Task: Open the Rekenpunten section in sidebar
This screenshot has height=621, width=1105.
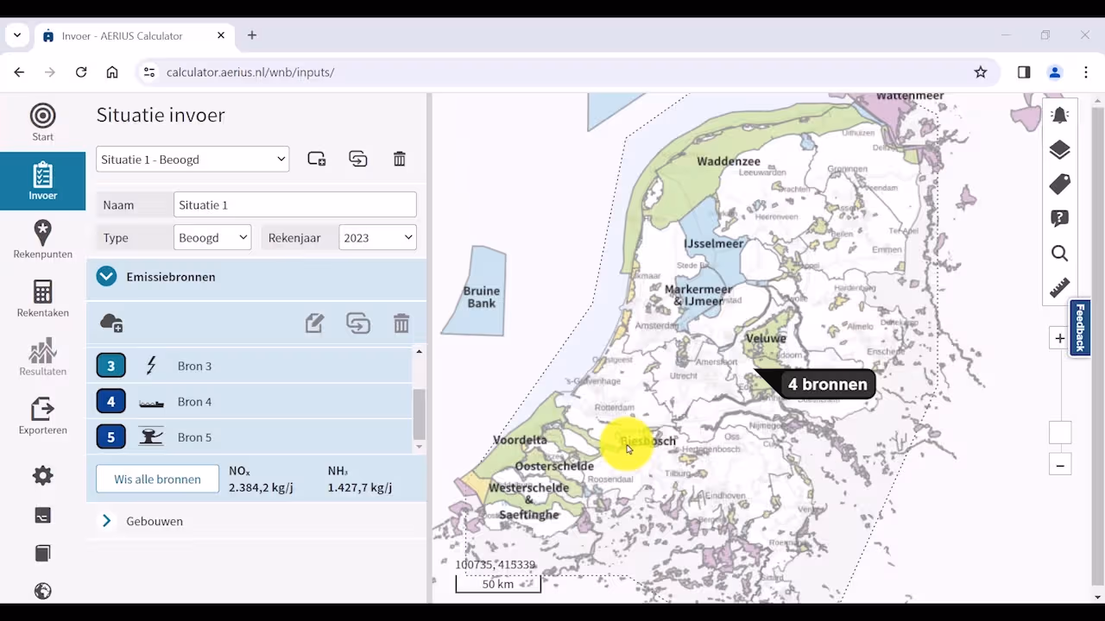Action: point(42,240)
